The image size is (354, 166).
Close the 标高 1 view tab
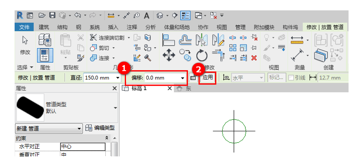(x=169, y=88)
